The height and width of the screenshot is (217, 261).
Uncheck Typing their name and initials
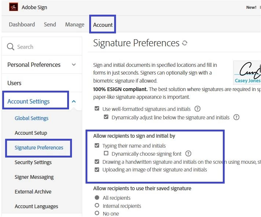pos(97,145)
